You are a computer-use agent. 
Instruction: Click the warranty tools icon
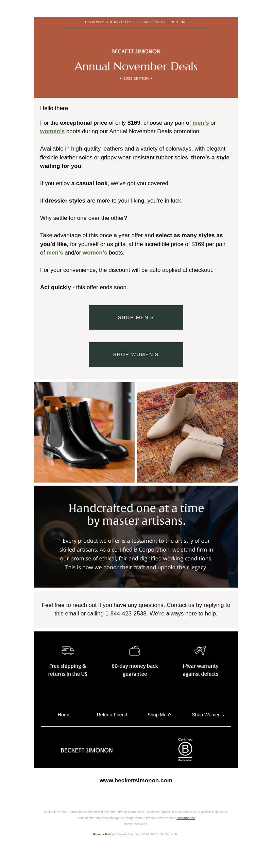coord(200,650)
